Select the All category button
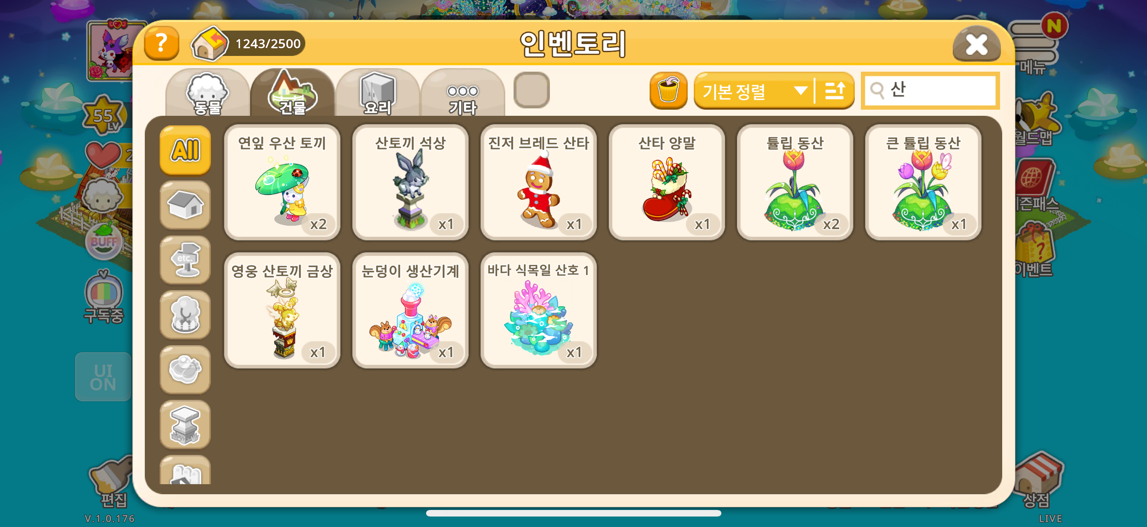 (185, 150)
